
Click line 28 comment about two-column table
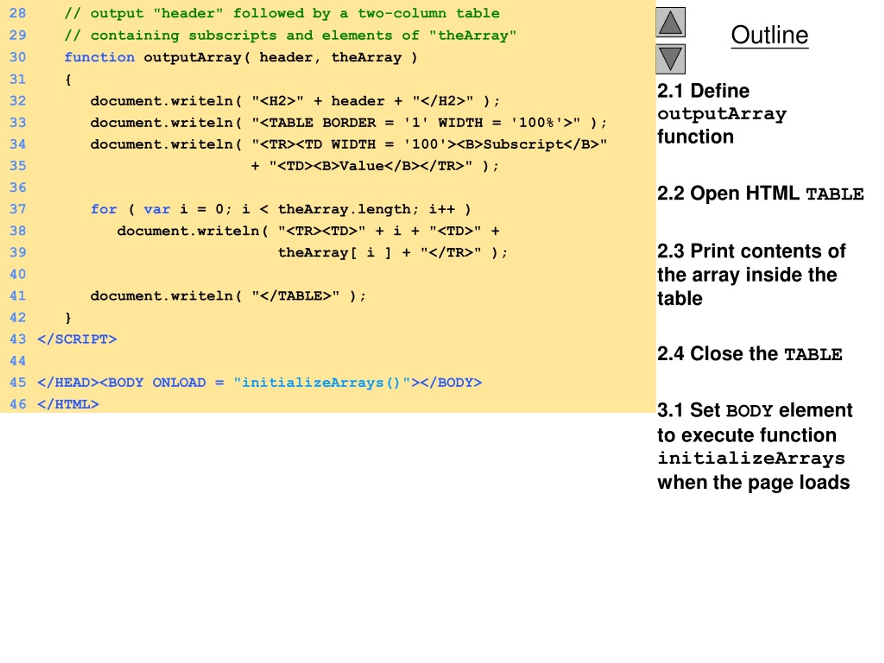click(282, 13)
